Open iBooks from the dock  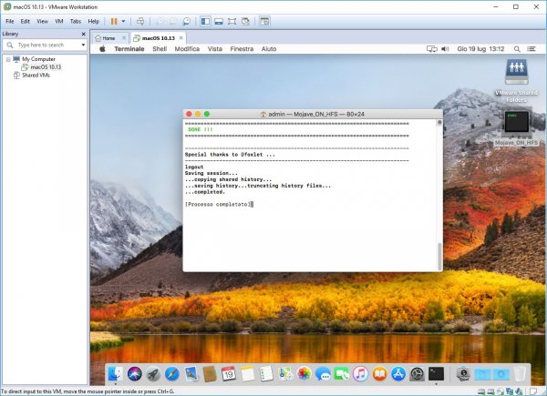click(379, 374)
